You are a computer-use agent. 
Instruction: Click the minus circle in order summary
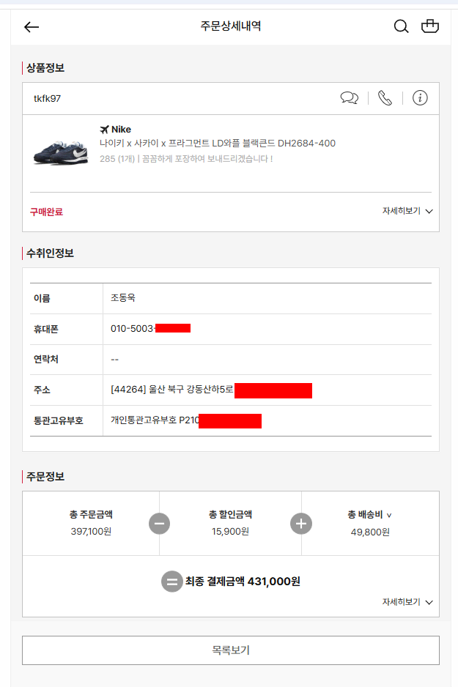click(159, 524)
